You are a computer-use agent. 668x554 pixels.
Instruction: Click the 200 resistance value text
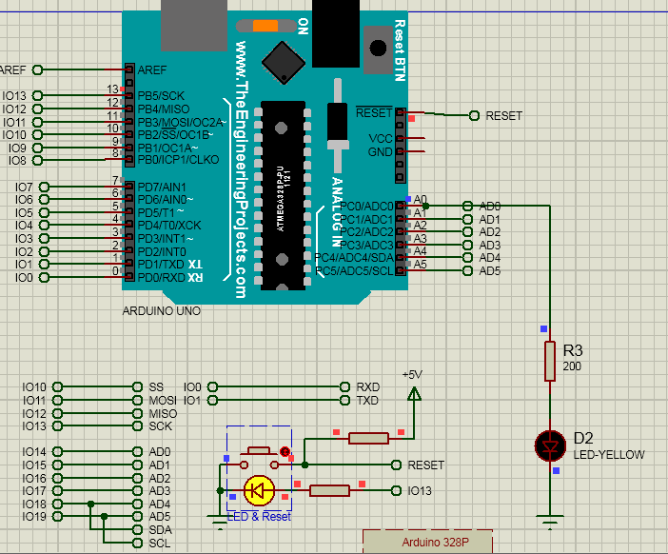click(x=572, y=366)
